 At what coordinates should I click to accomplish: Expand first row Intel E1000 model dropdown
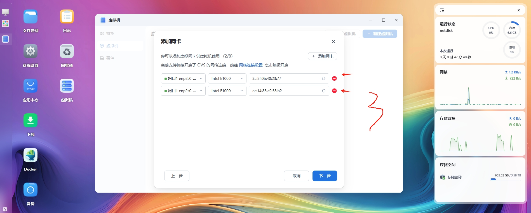click(x=227, y=78)
